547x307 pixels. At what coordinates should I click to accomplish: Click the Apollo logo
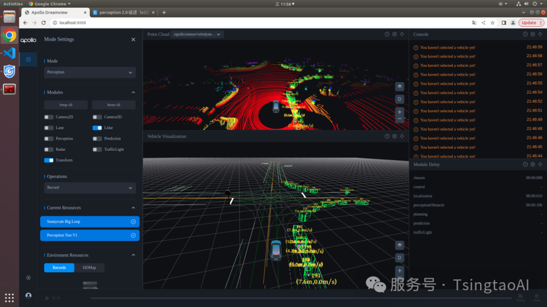[x=28, y=40]
